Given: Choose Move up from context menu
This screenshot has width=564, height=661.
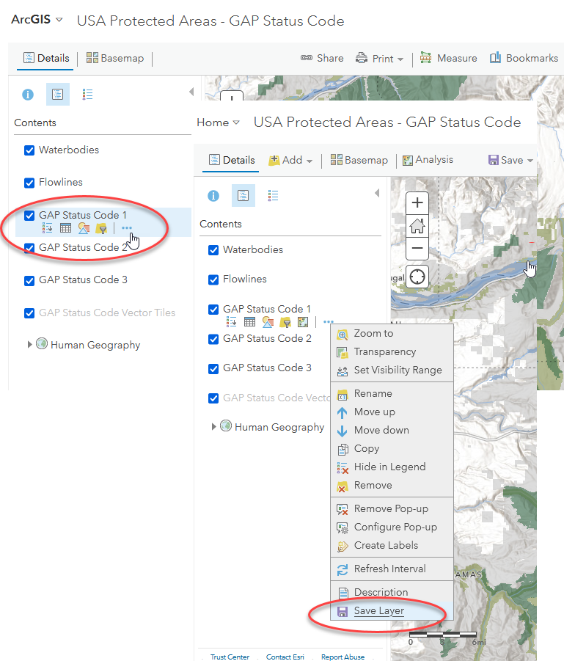Looking at the screenshot, I should click(392, 412).
